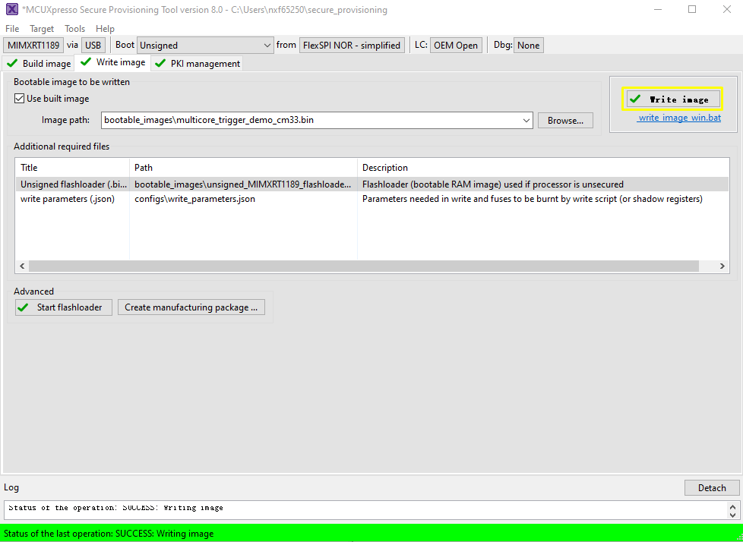Screen dimensions: 743x542
Task: Switch to the PKI management tab
Action: (x=197, y=64)
